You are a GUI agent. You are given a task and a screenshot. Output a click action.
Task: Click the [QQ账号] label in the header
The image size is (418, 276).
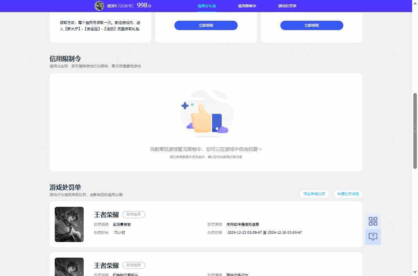click(x=125, y=6)
